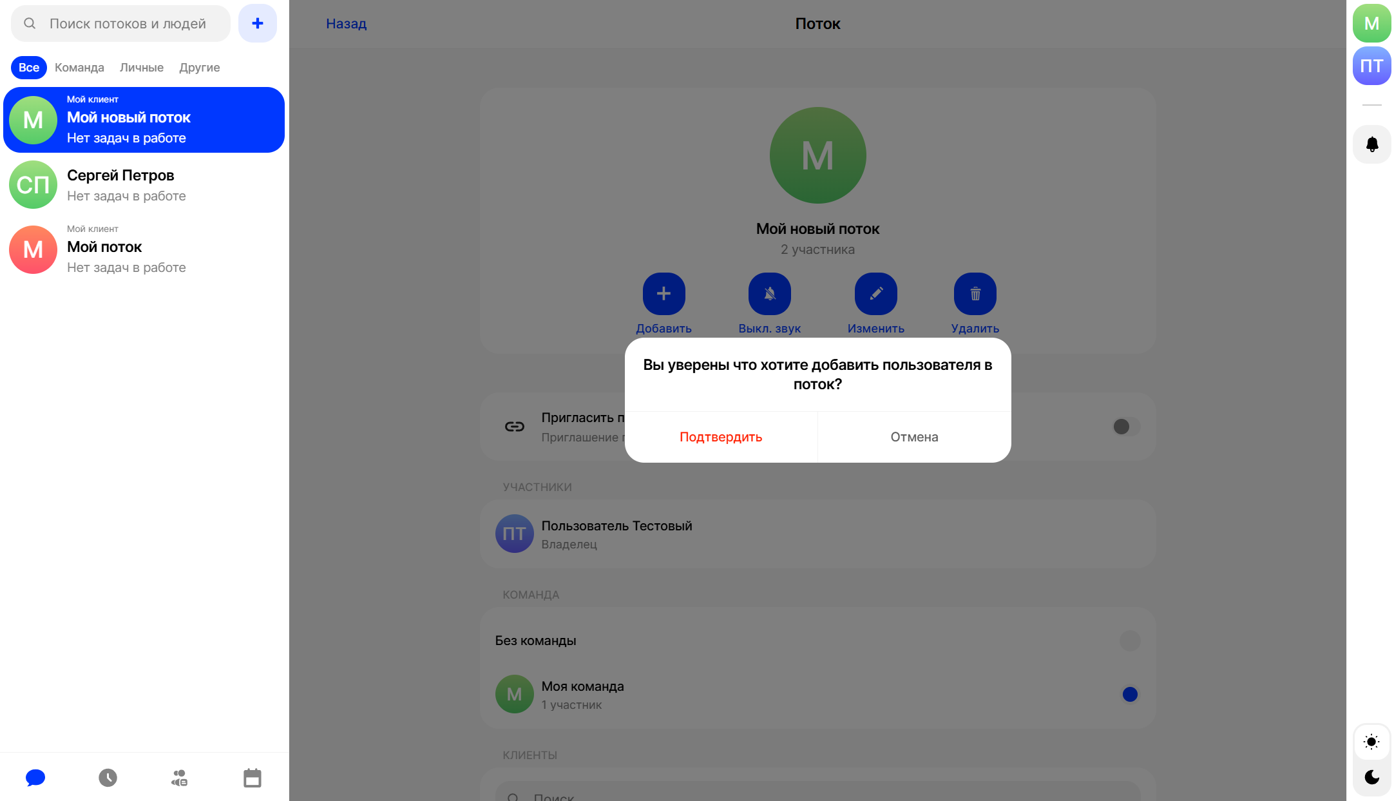Select Моя команда radio button
The height and width of the screenshot is (801, 1394).
click(1129, 694)
